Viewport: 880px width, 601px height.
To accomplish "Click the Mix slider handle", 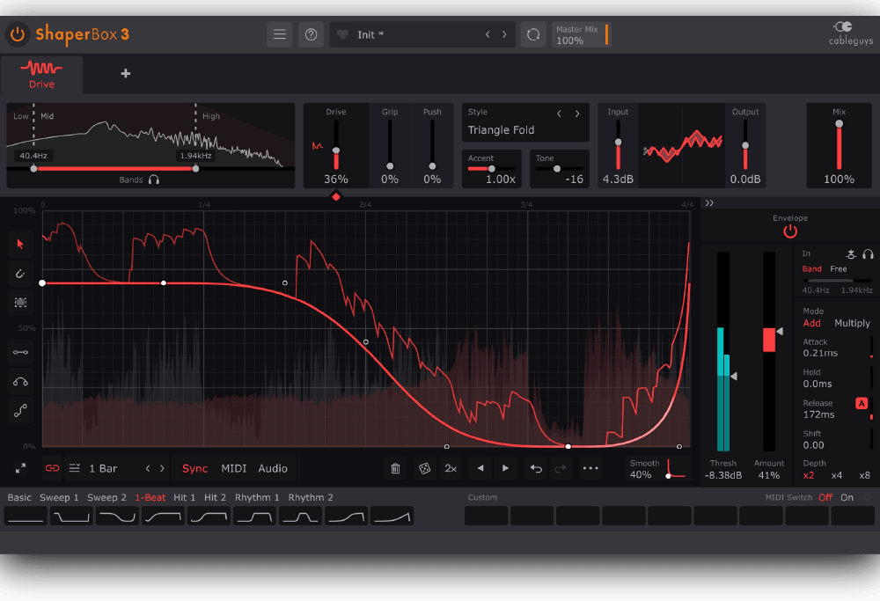I will (x=839, y=124).
